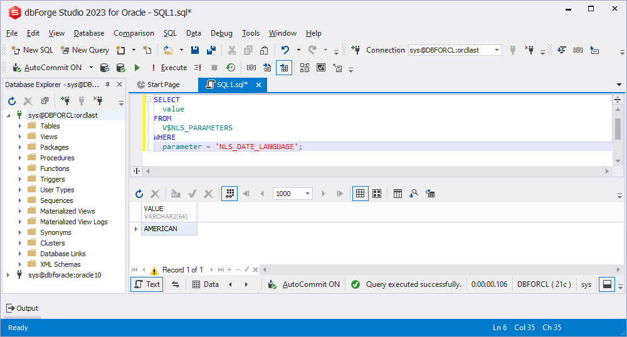The width and height of the screenshot is (627, 337).
Task: Toggle the paginal mode icon in results
Action: [229, 194]
